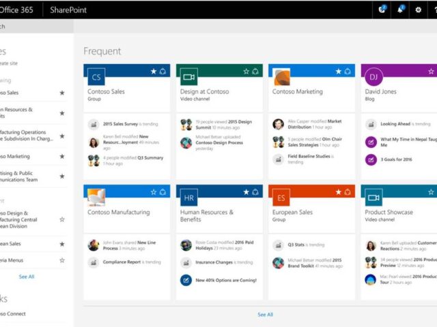The image size is (437, 327).
Task: Open the ES European Sales tile icon
Action: pos(281,198)
